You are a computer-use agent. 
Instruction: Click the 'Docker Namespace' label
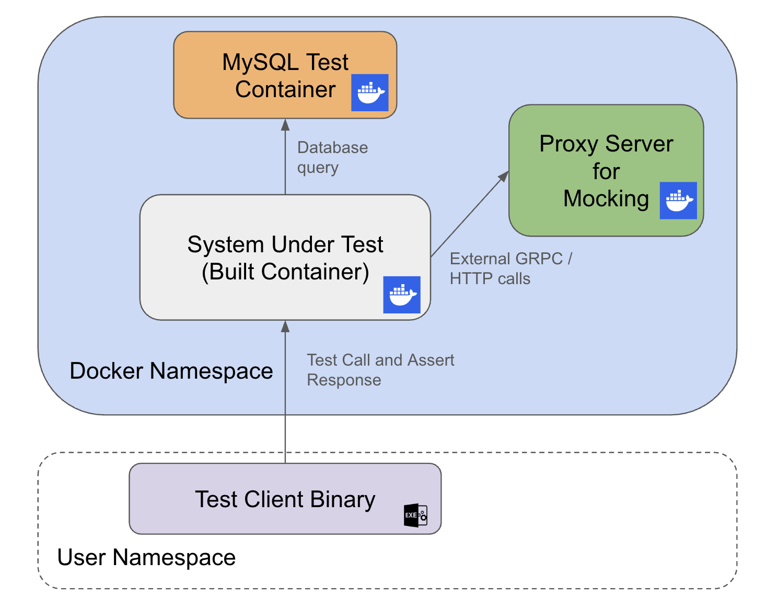(x=171, y=371)
